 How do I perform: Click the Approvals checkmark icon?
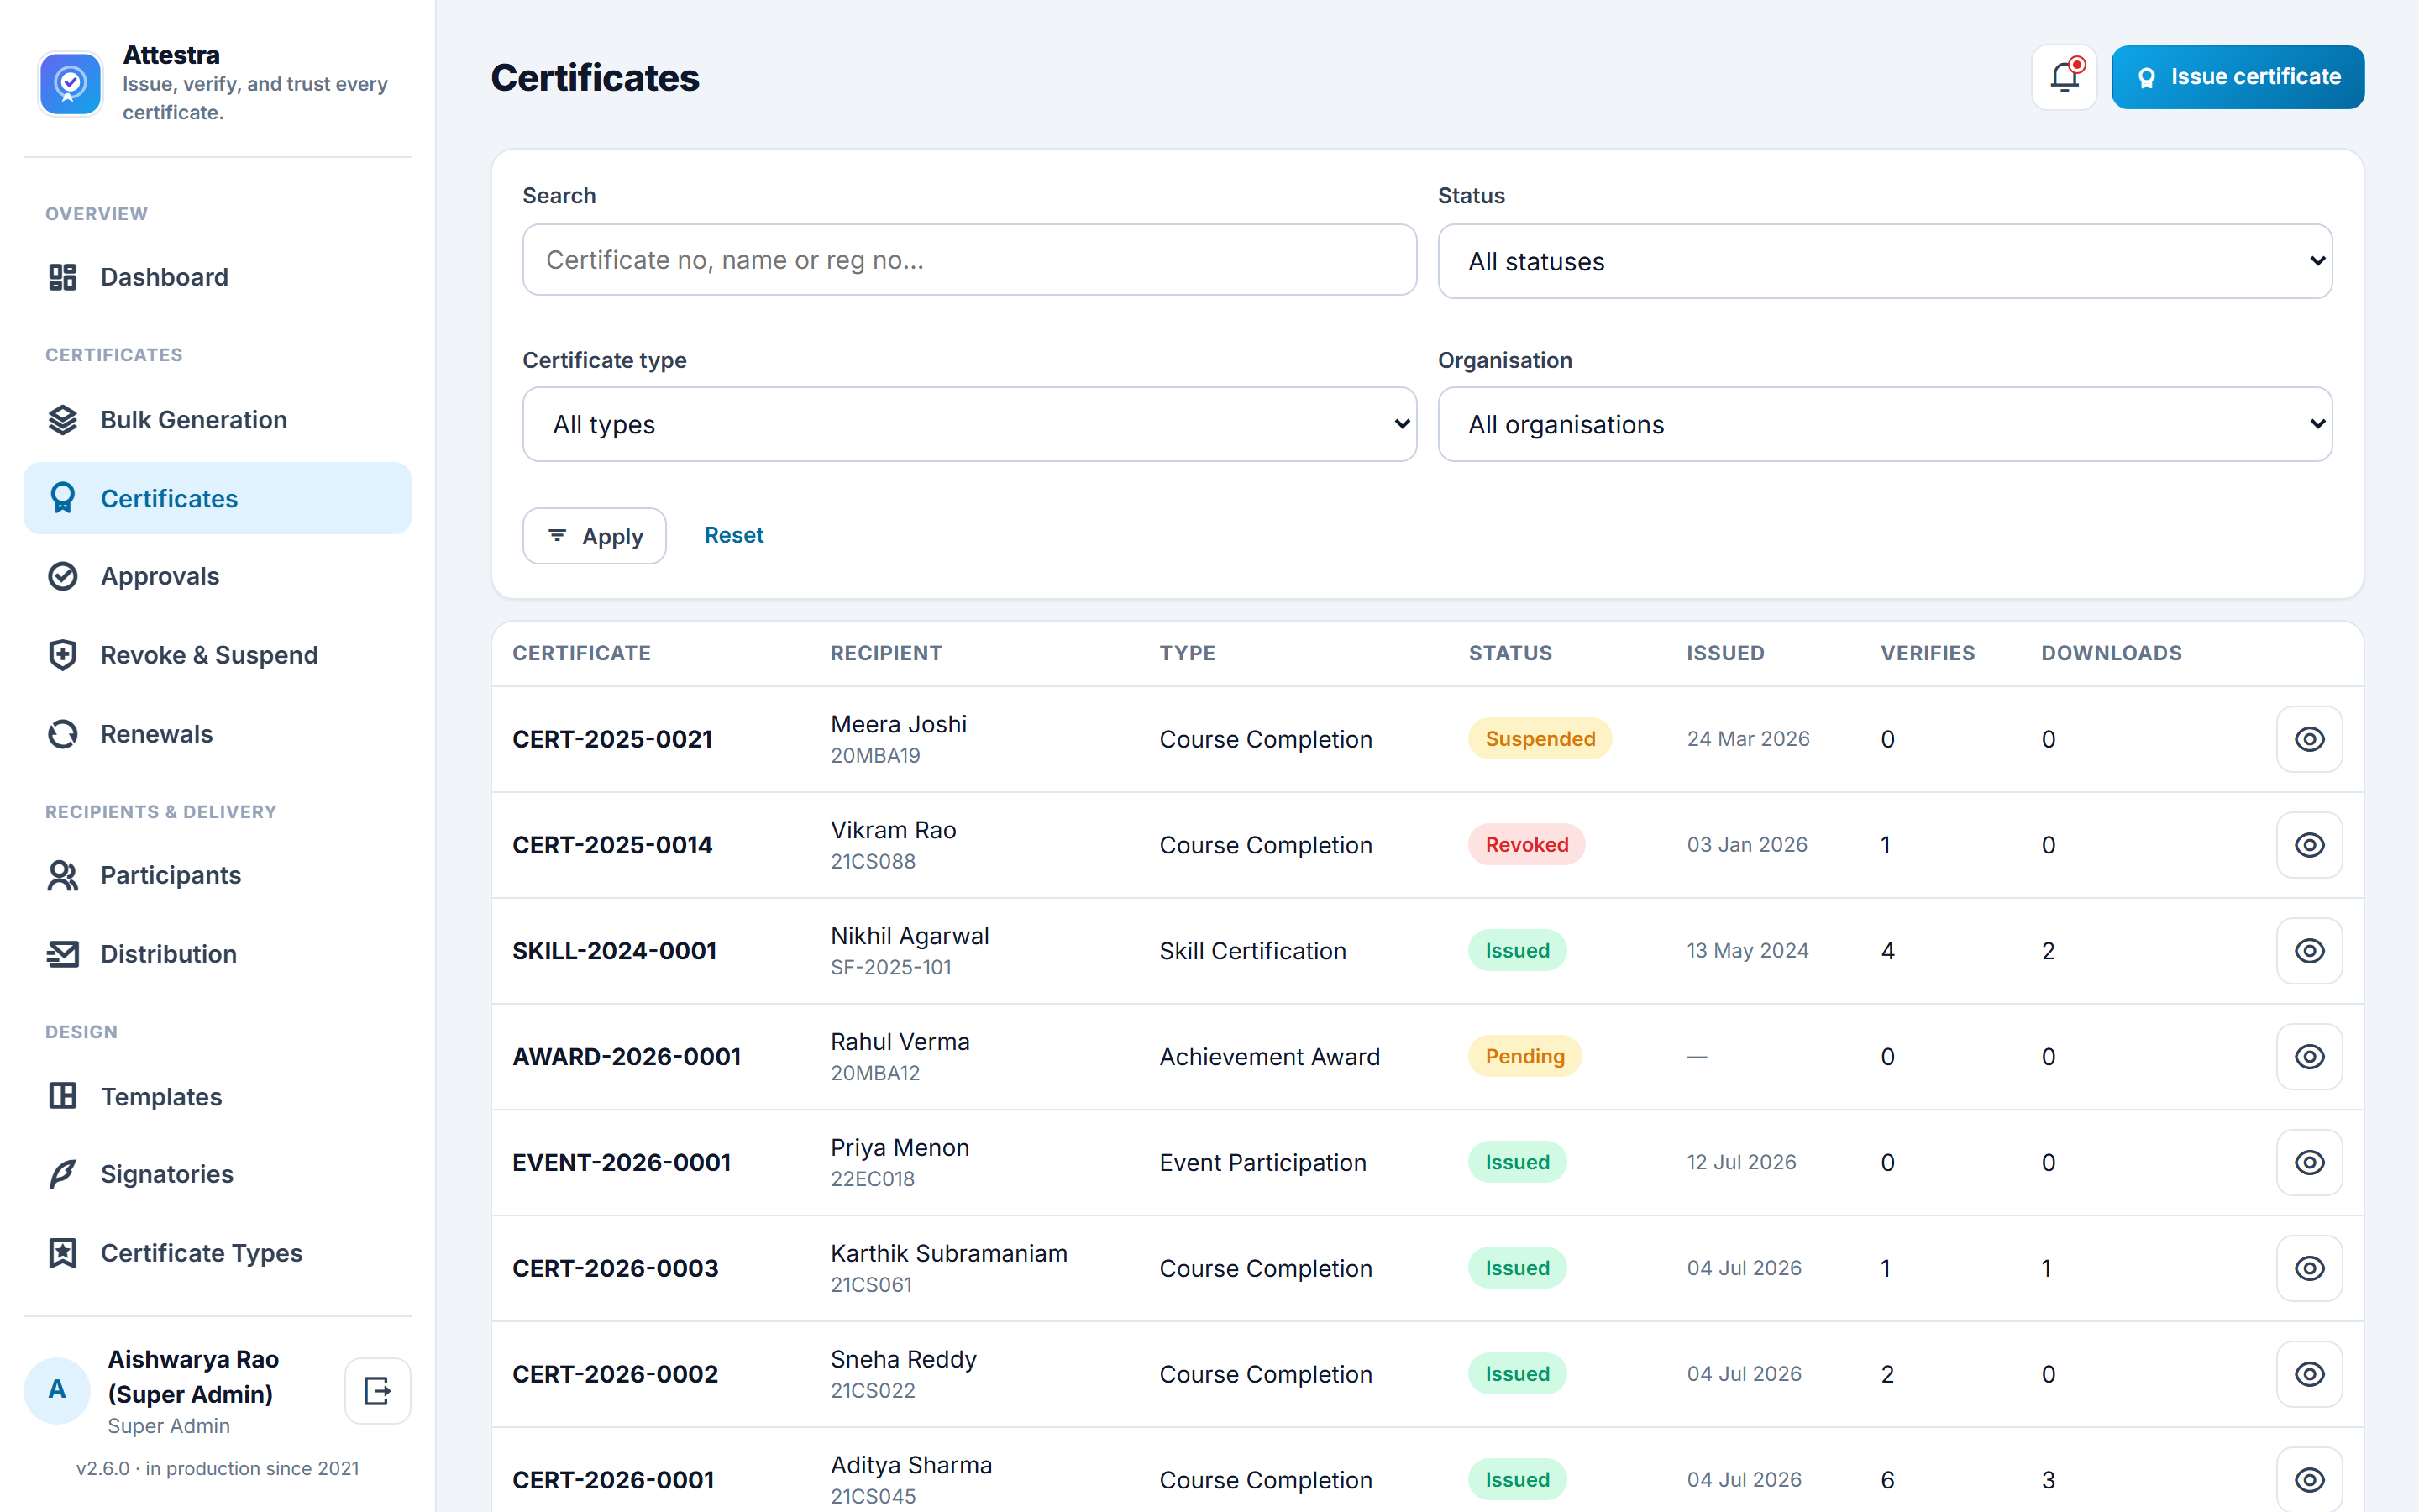coord(62,576)
